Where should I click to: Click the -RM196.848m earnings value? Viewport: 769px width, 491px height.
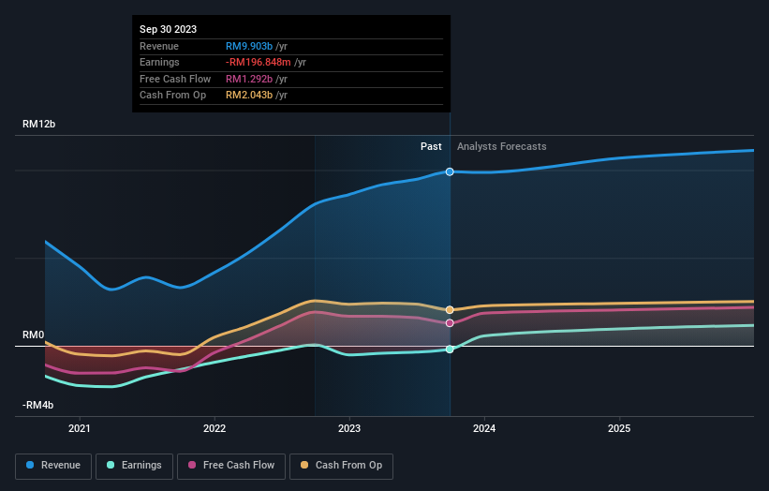(259, 62)
